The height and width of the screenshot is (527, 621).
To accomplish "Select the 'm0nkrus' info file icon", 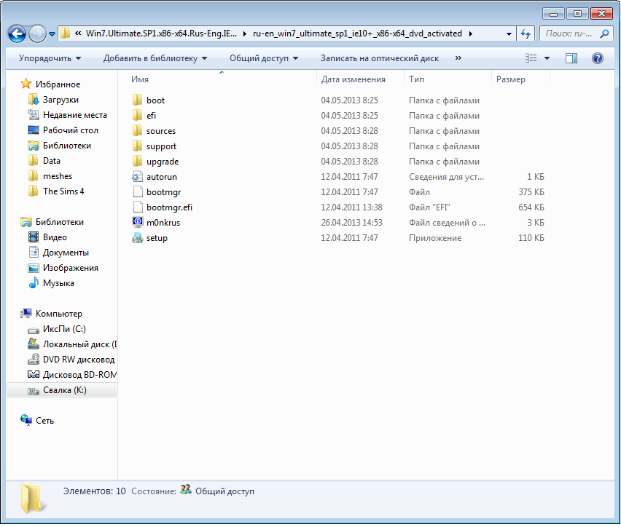I will pyautogui.click(x=138, y=222).
